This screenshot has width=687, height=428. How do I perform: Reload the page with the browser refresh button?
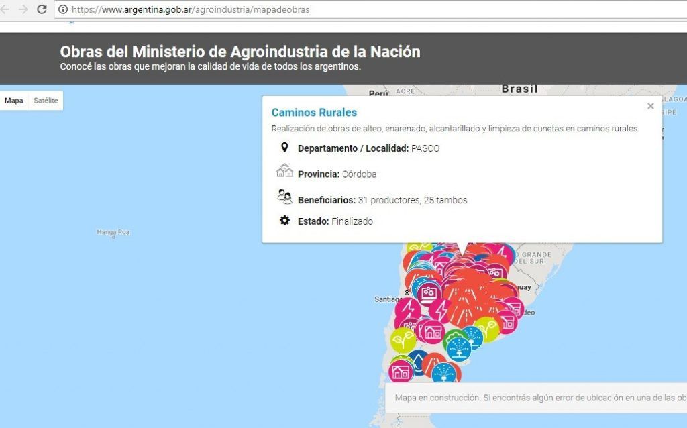(42, 9)
